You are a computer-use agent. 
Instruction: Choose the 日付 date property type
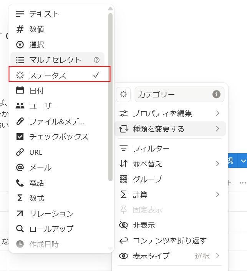click(37, 90)
